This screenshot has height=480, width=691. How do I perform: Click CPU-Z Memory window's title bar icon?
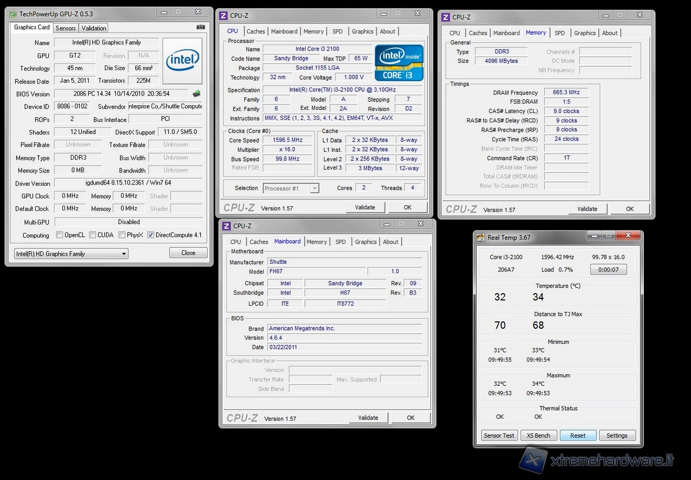point(446,17)
